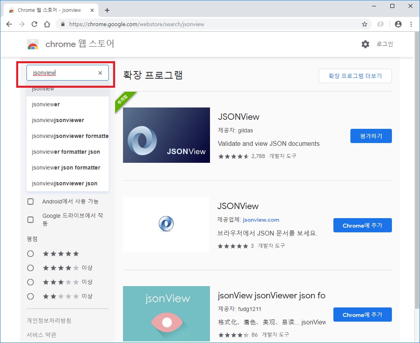Enable 'Android에서 사용 가능' checkbox
This screenshot has width=420, height=343.
pos(30,202)
